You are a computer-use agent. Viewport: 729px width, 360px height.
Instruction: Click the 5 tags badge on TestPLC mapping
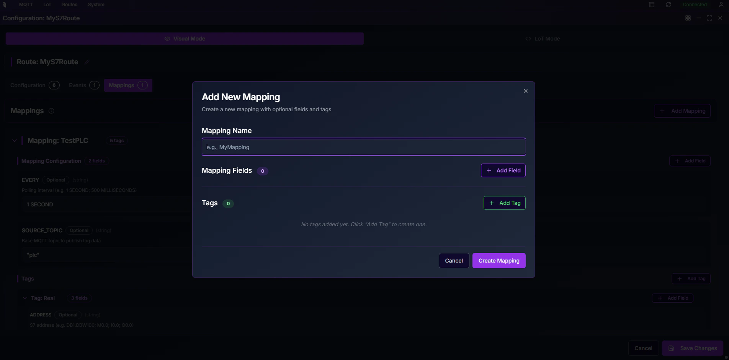coord(116,141)
